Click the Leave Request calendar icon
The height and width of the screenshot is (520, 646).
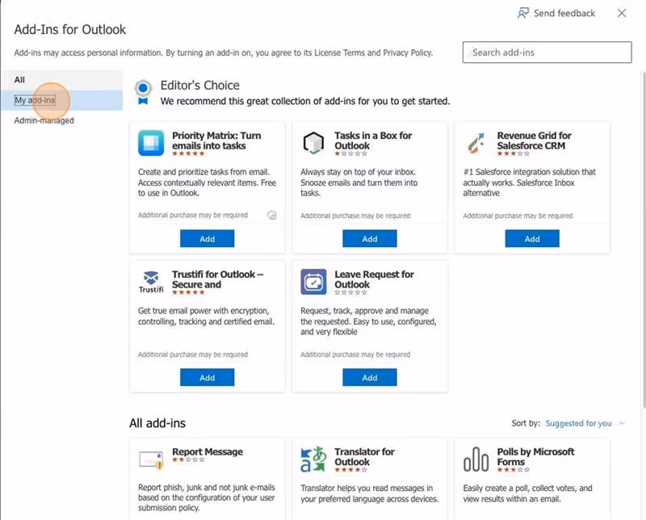[313, 282]
